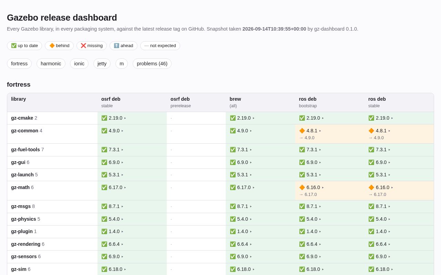Jump to the fortress section pill

tap(19, 64)
